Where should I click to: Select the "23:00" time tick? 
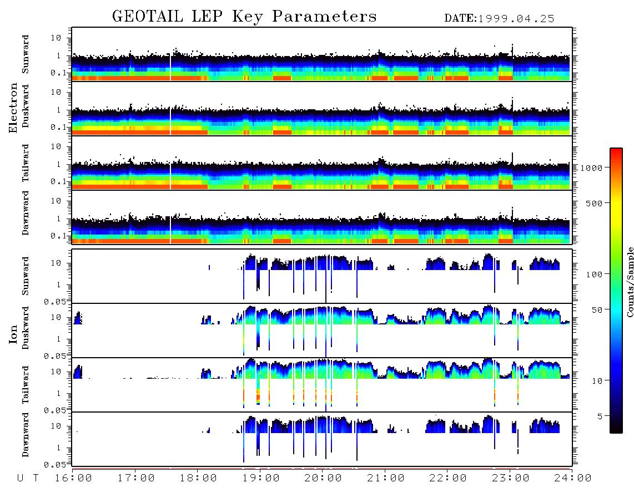[511, 478]
